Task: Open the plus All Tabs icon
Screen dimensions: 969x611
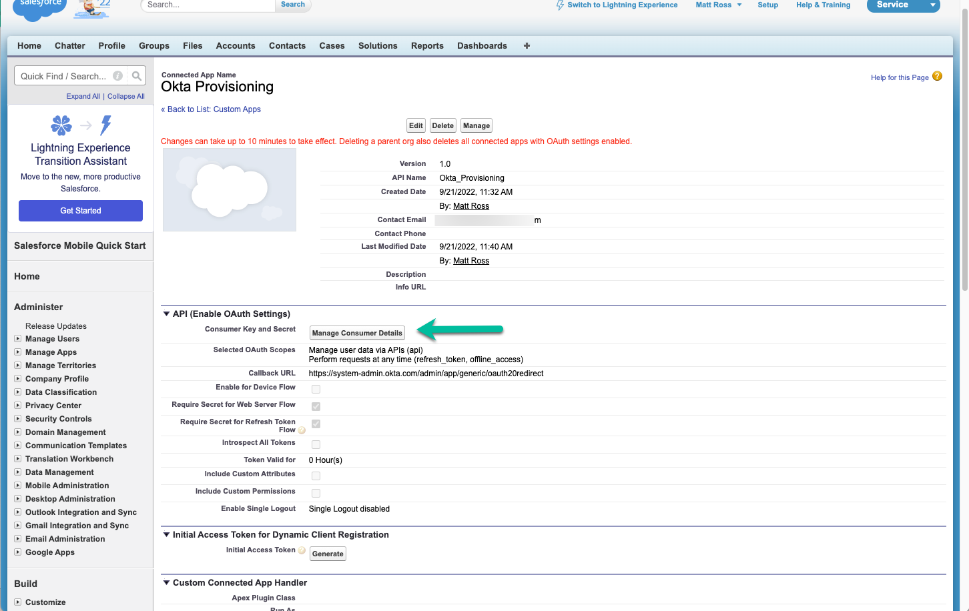Action: tap(527, 45)
